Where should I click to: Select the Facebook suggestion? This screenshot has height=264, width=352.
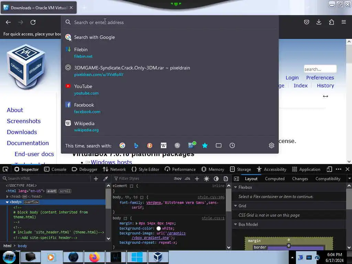(x=170, y=108)
